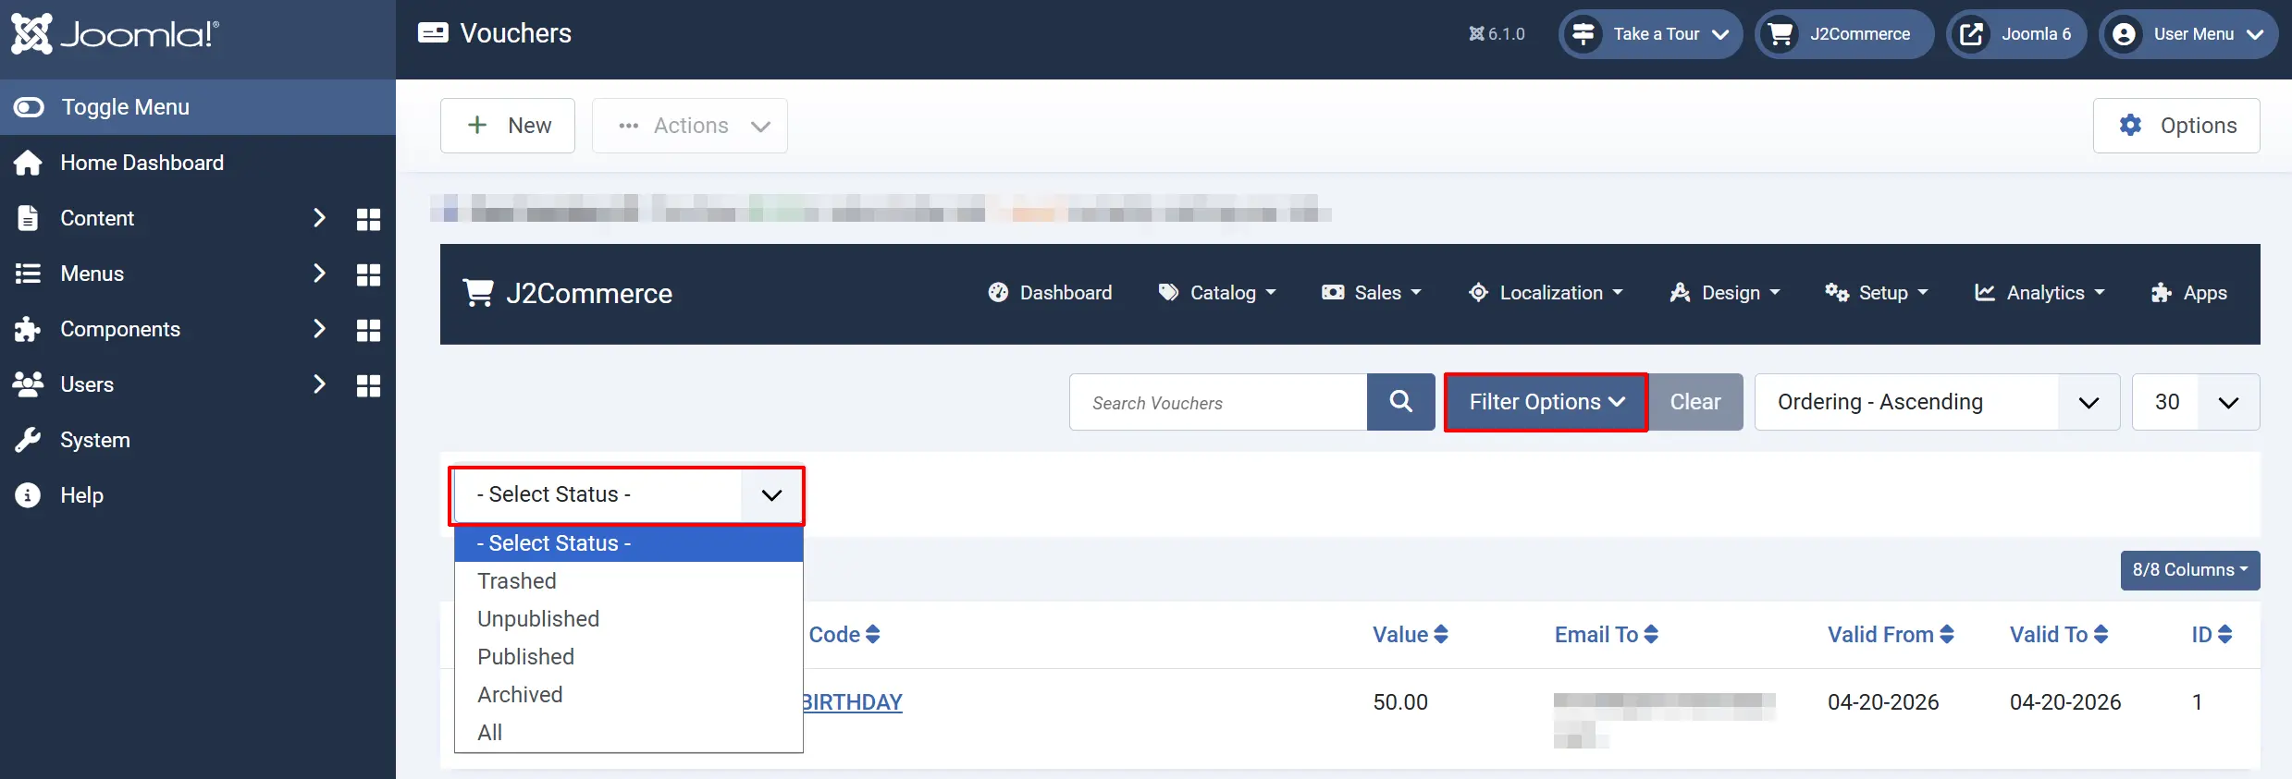This screenshot has height=779, width=2292.
Task: Click the Menus sidebar item
Action: coord(92,274)
